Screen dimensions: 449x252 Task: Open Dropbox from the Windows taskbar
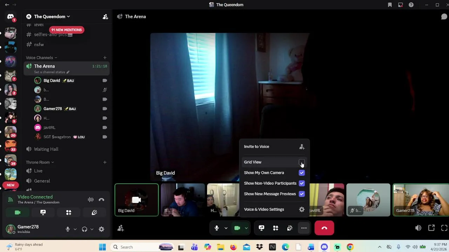[x=260, y=247]
